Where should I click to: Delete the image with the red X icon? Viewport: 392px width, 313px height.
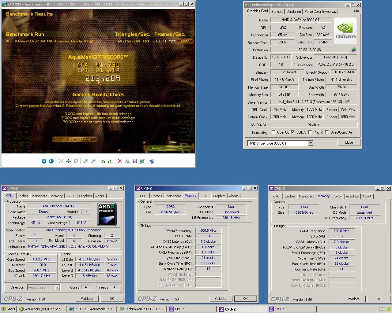pos(120,161)
